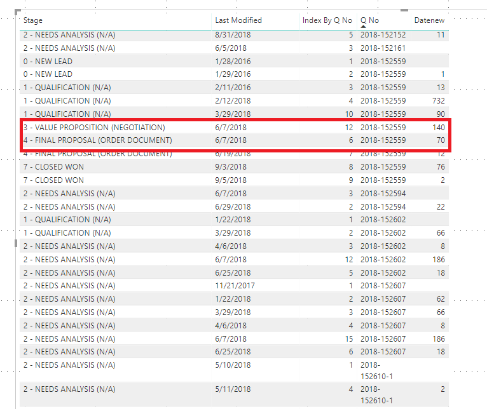Click the Q No column header
The height and width of the screenshot is (409, 487).
pyautogui.click(x=369, y=20)
